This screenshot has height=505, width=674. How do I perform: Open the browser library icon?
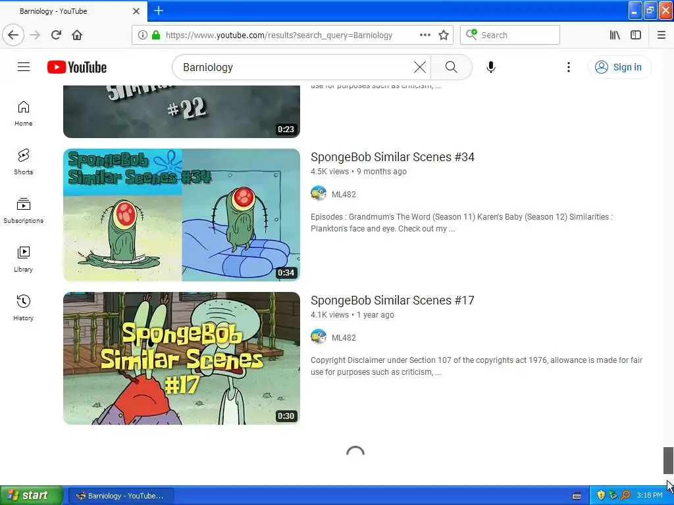point(615,35)
